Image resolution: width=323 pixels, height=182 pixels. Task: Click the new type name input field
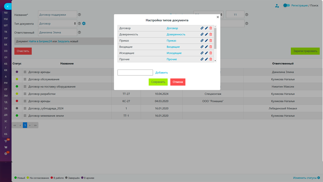pos(135,73)
